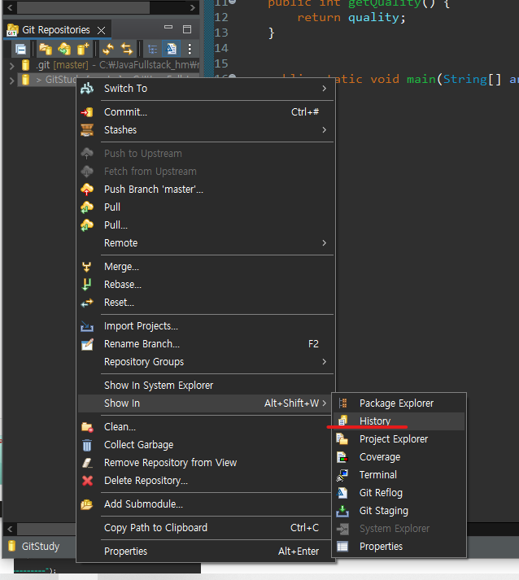Show in Git Reflog
519x580 pixels.
point(399,493)
